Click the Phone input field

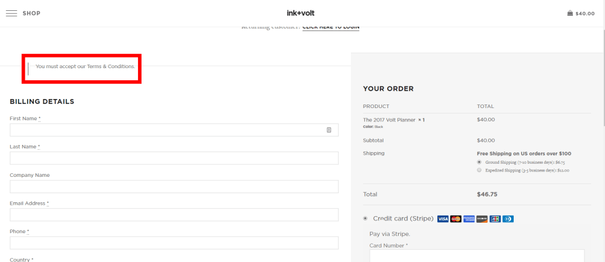click(x=174, y=243)
